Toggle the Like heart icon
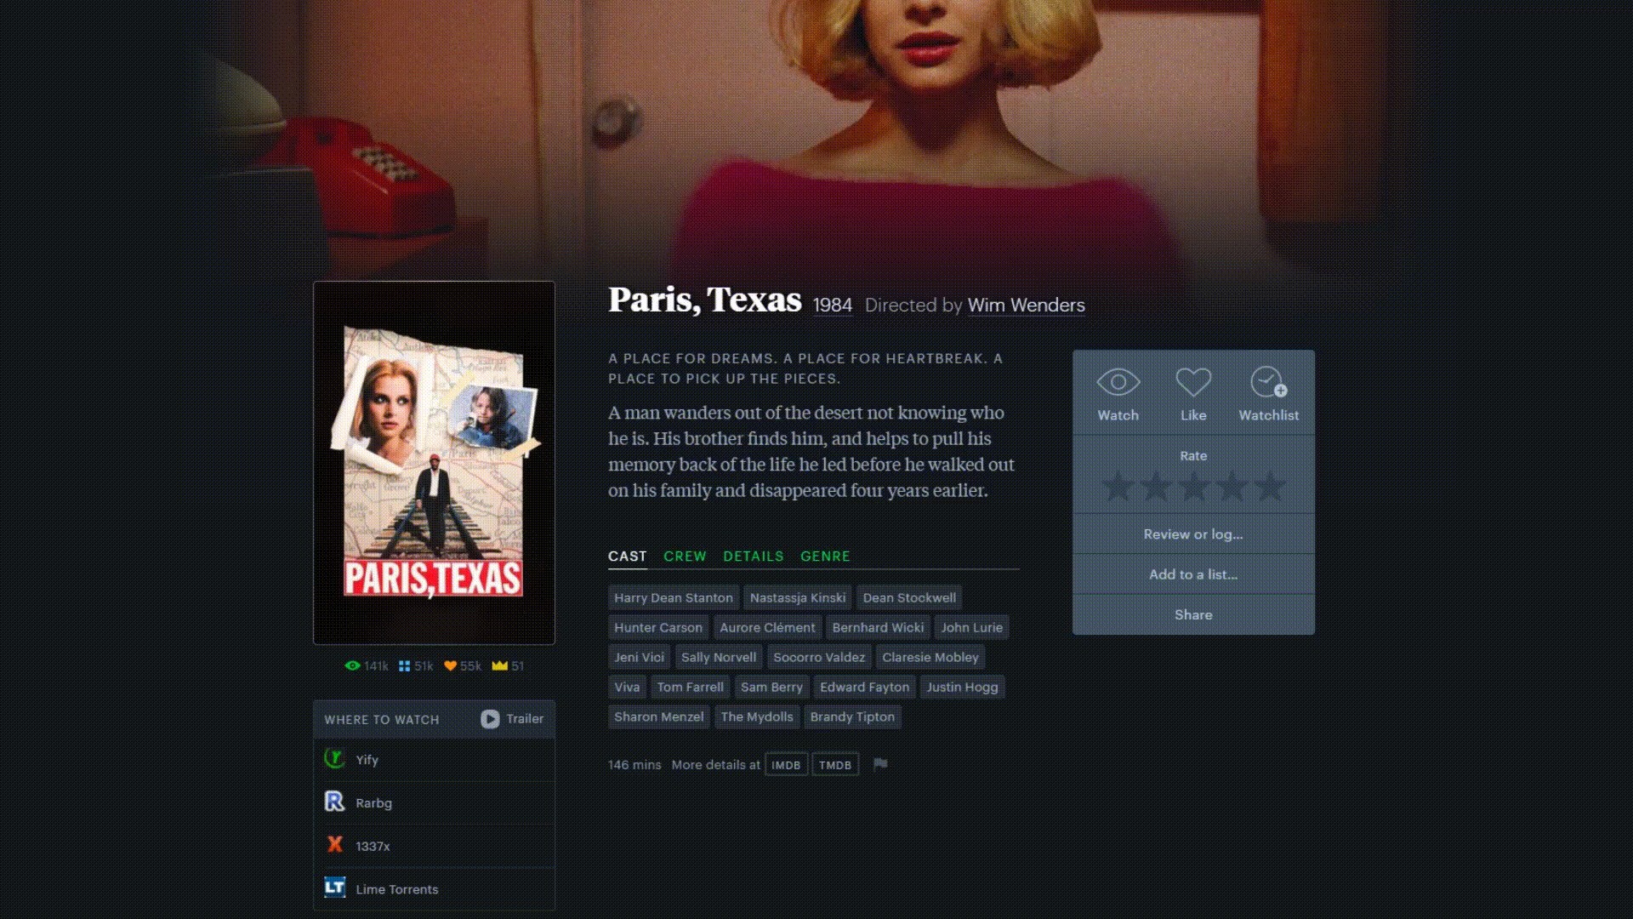 coord(1192,383)
